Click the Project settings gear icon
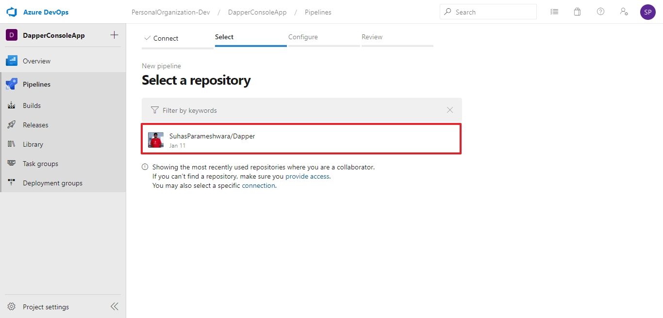This screenshot has width=663, height=318. 12,307
